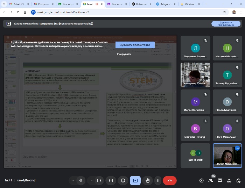Click the present screen icon
Image resolution: width=245 pixels, height=188 pixels.
[135, 180]
